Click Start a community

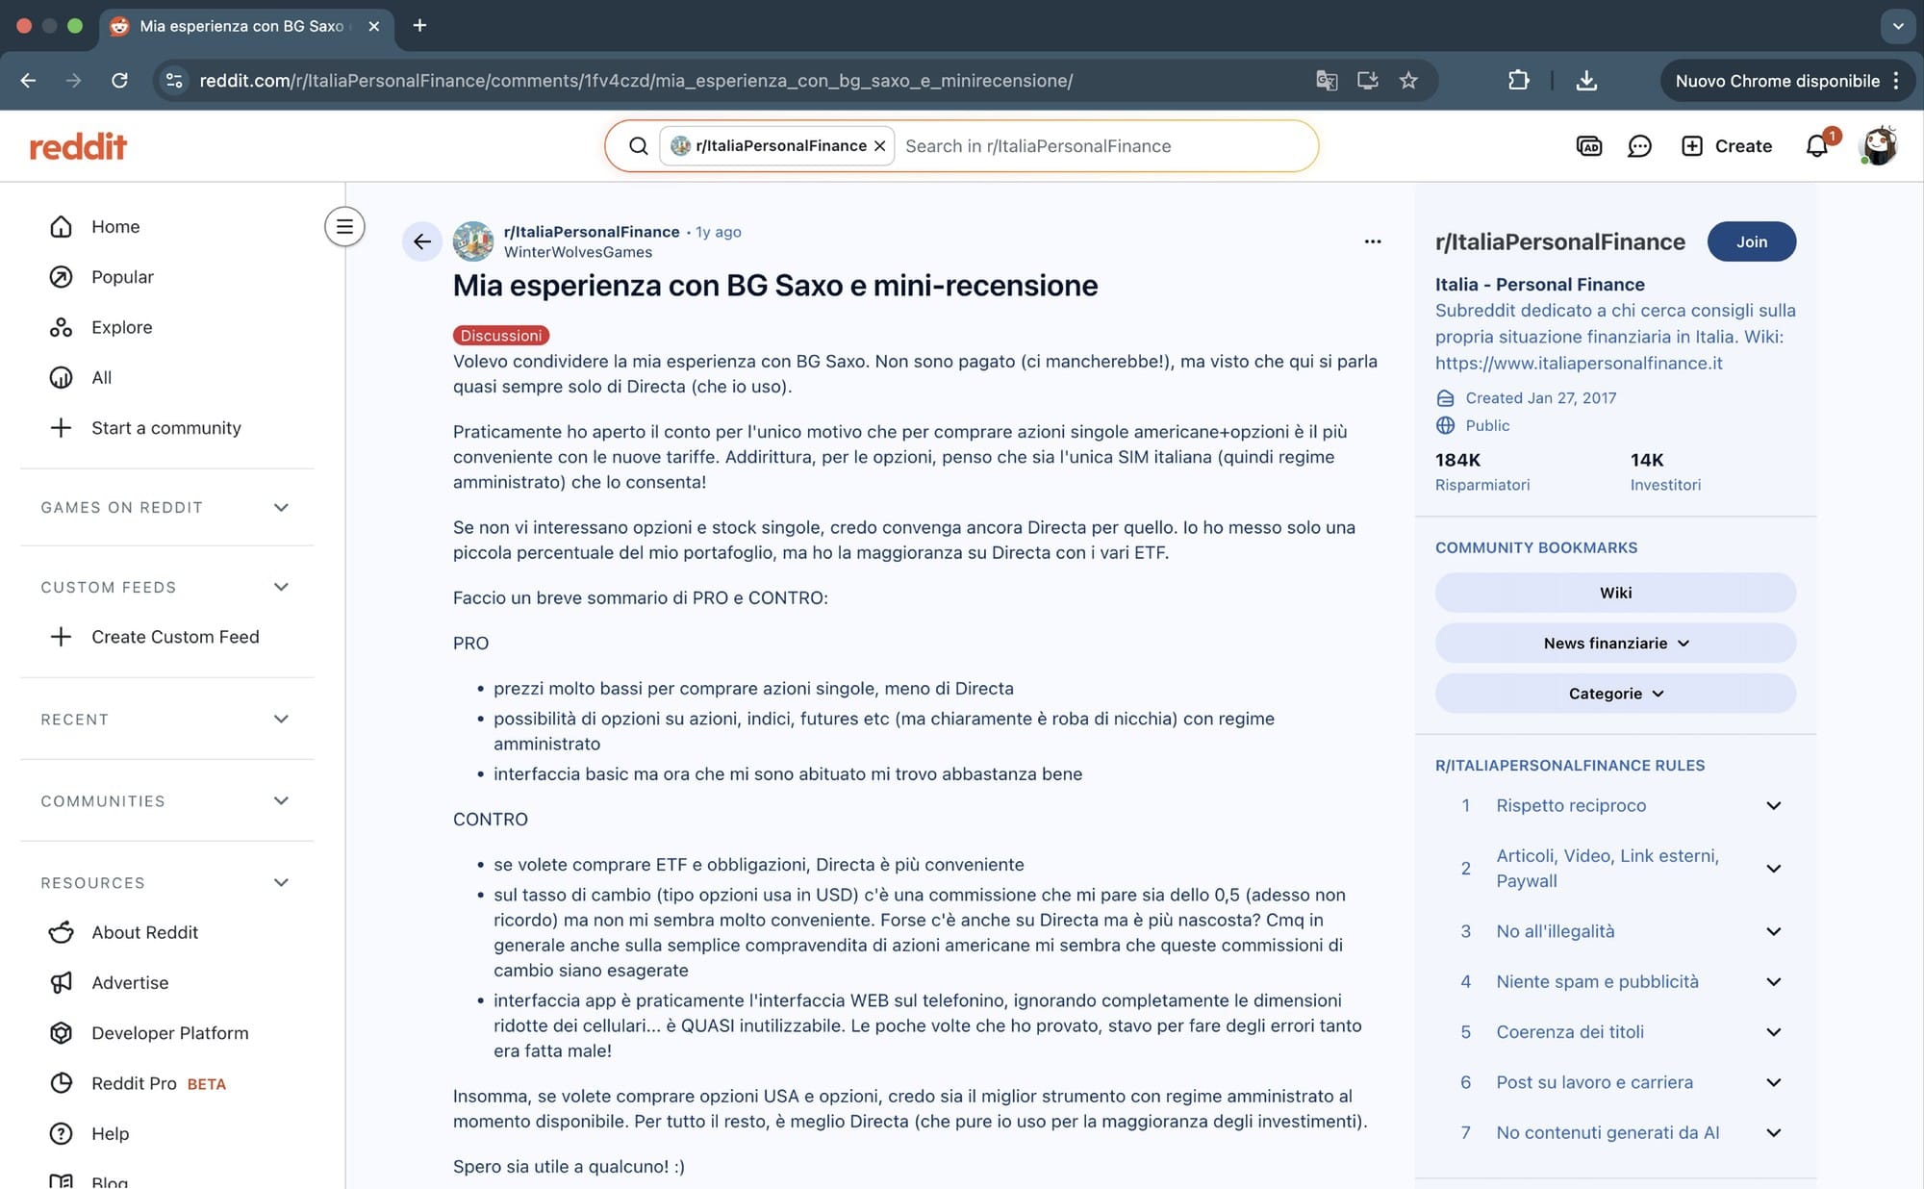[x=167, y=428]
